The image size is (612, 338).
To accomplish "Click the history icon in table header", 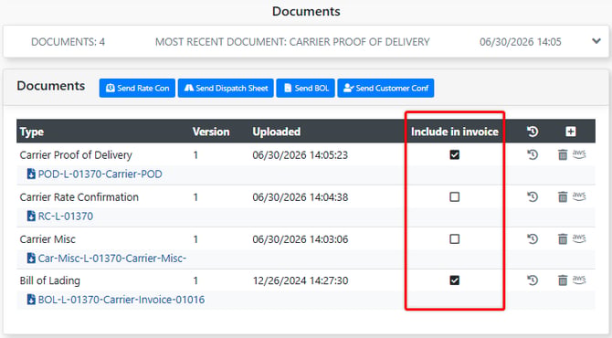I will tap(533, 132).
